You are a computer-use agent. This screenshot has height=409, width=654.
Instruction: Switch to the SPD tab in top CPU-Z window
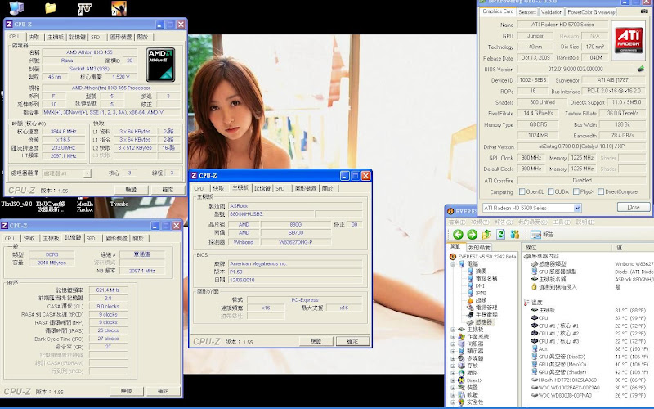click(96, 37)
